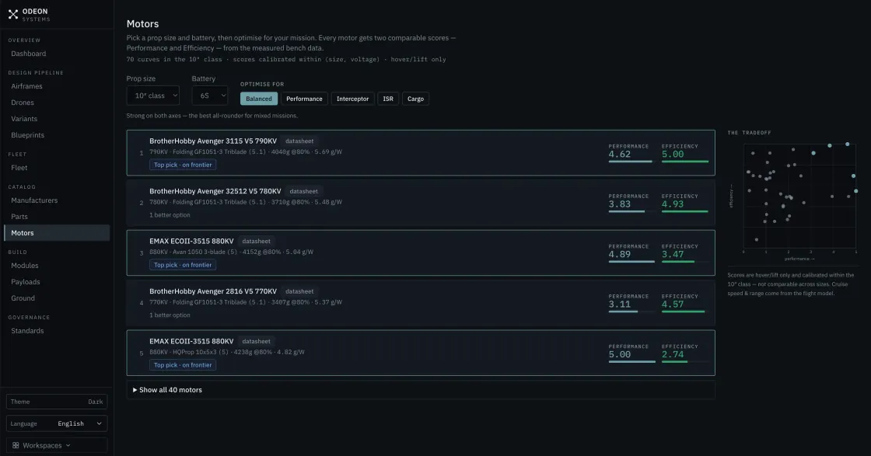Click datasheet tag on rank 3 EMAX

[256, 242]
